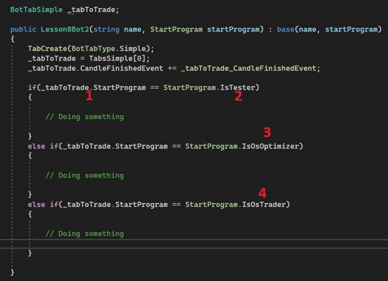The width and height of the screenshot is (388, 281).
Task: Click the == operator on the IsOsTrader line
Action: point(177,205)
